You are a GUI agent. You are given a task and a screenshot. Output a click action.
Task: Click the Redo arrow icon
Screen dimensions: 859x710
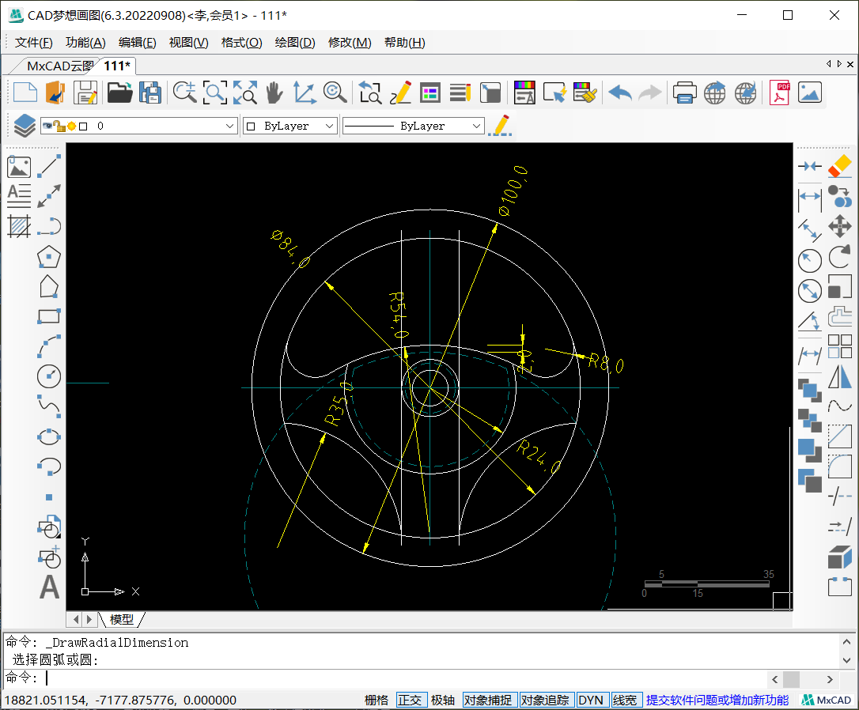click(x=649, y=92)
